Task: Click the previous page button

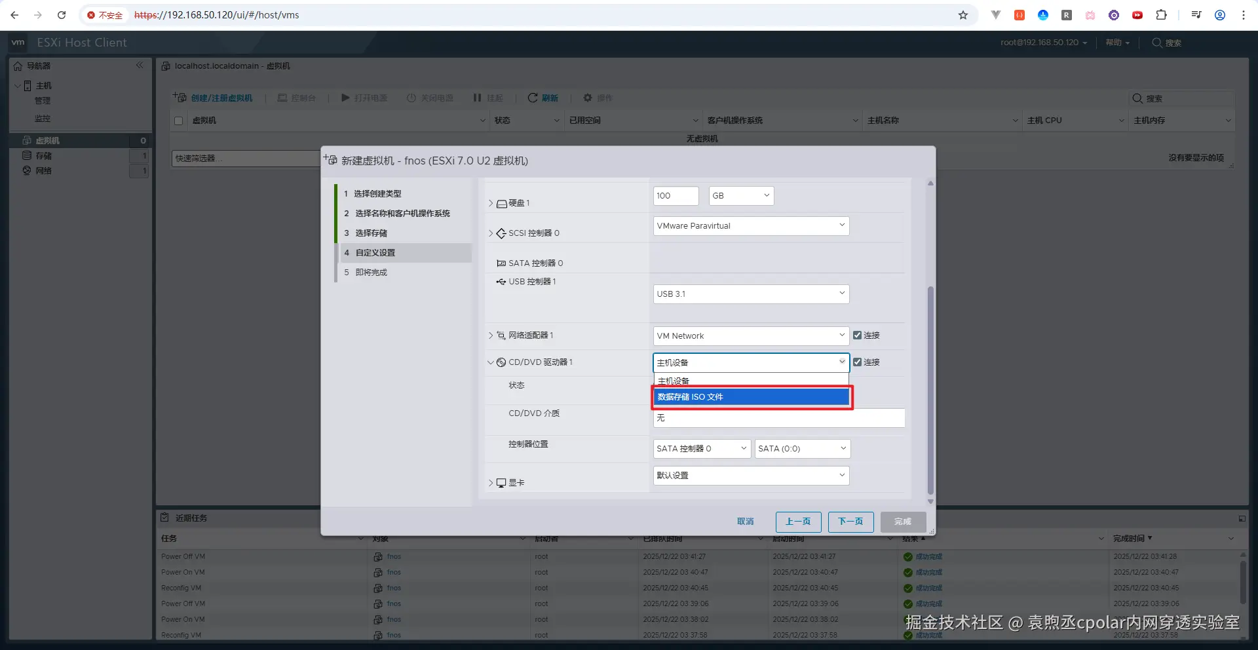Action: pyautogui.click(x=798, y=522)
